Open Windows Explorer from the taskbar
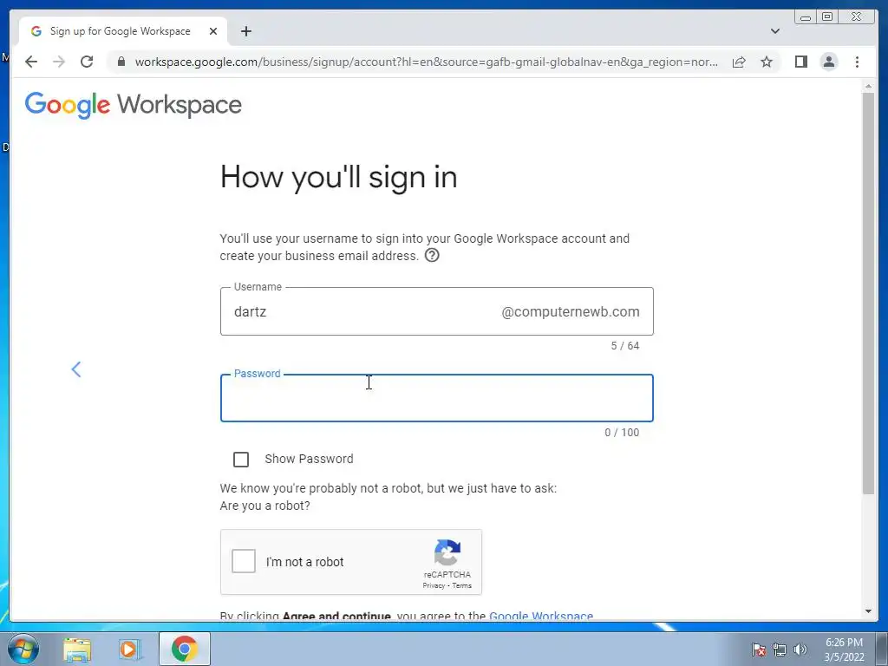The width and height of the screenshot is (888, 666). (77, 649)
